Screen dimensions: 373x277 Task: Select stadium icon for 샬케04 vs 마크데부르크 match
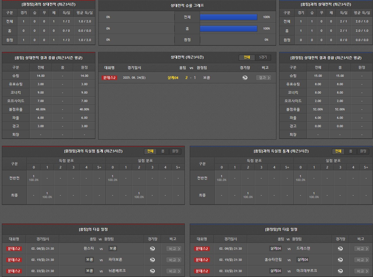click(340, 271)
